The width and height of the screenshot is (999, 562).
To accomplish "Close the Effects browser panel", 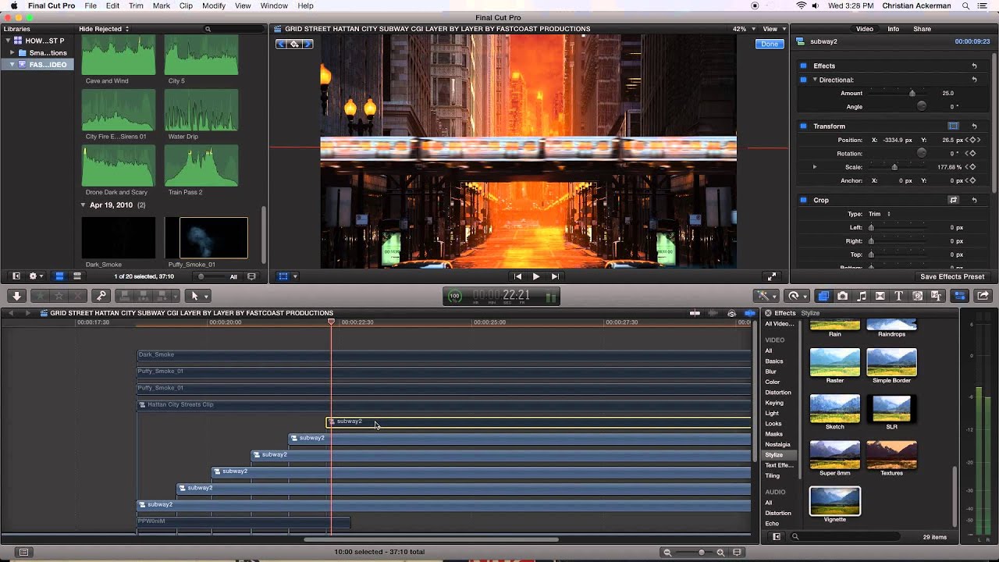I will (x=768, y=313).
